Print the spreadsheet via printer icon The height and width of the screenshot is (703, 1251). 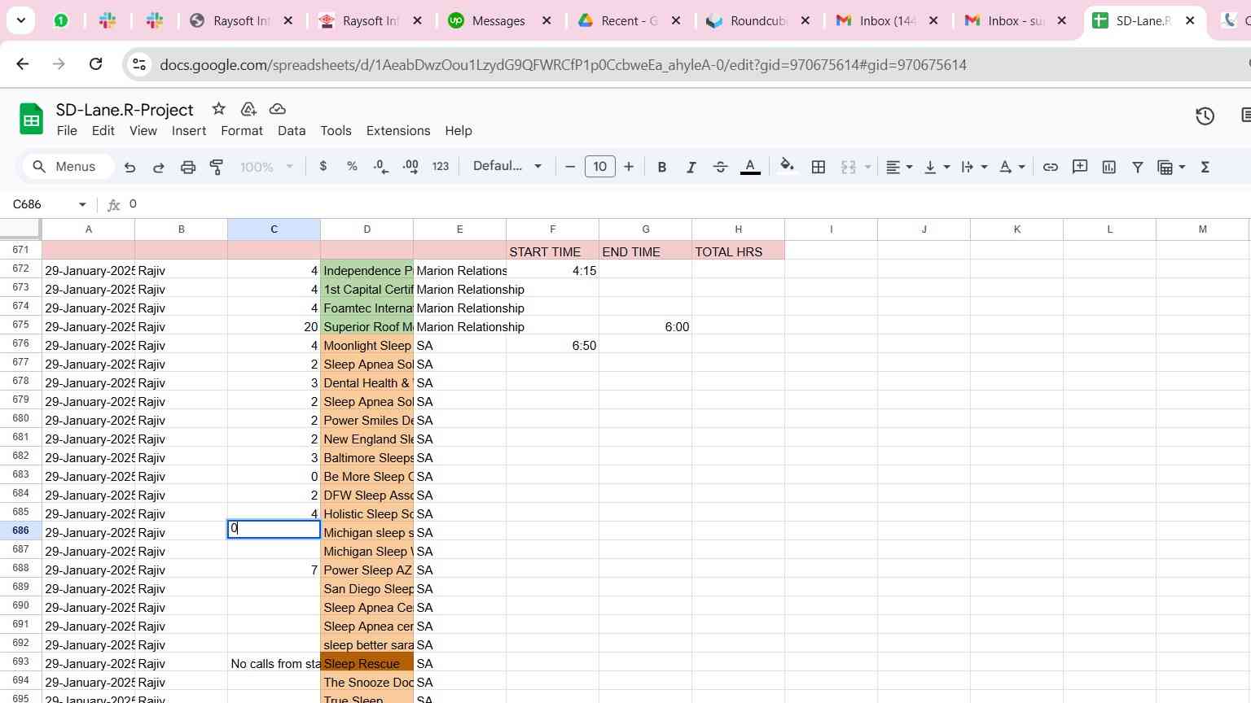pos(188,167)
